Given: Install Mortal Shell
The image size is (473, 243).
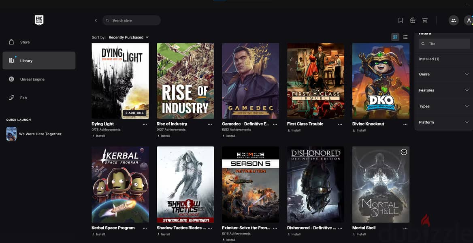Looking at the screenshot, I should pyautogui.click(x=359, y=234).
